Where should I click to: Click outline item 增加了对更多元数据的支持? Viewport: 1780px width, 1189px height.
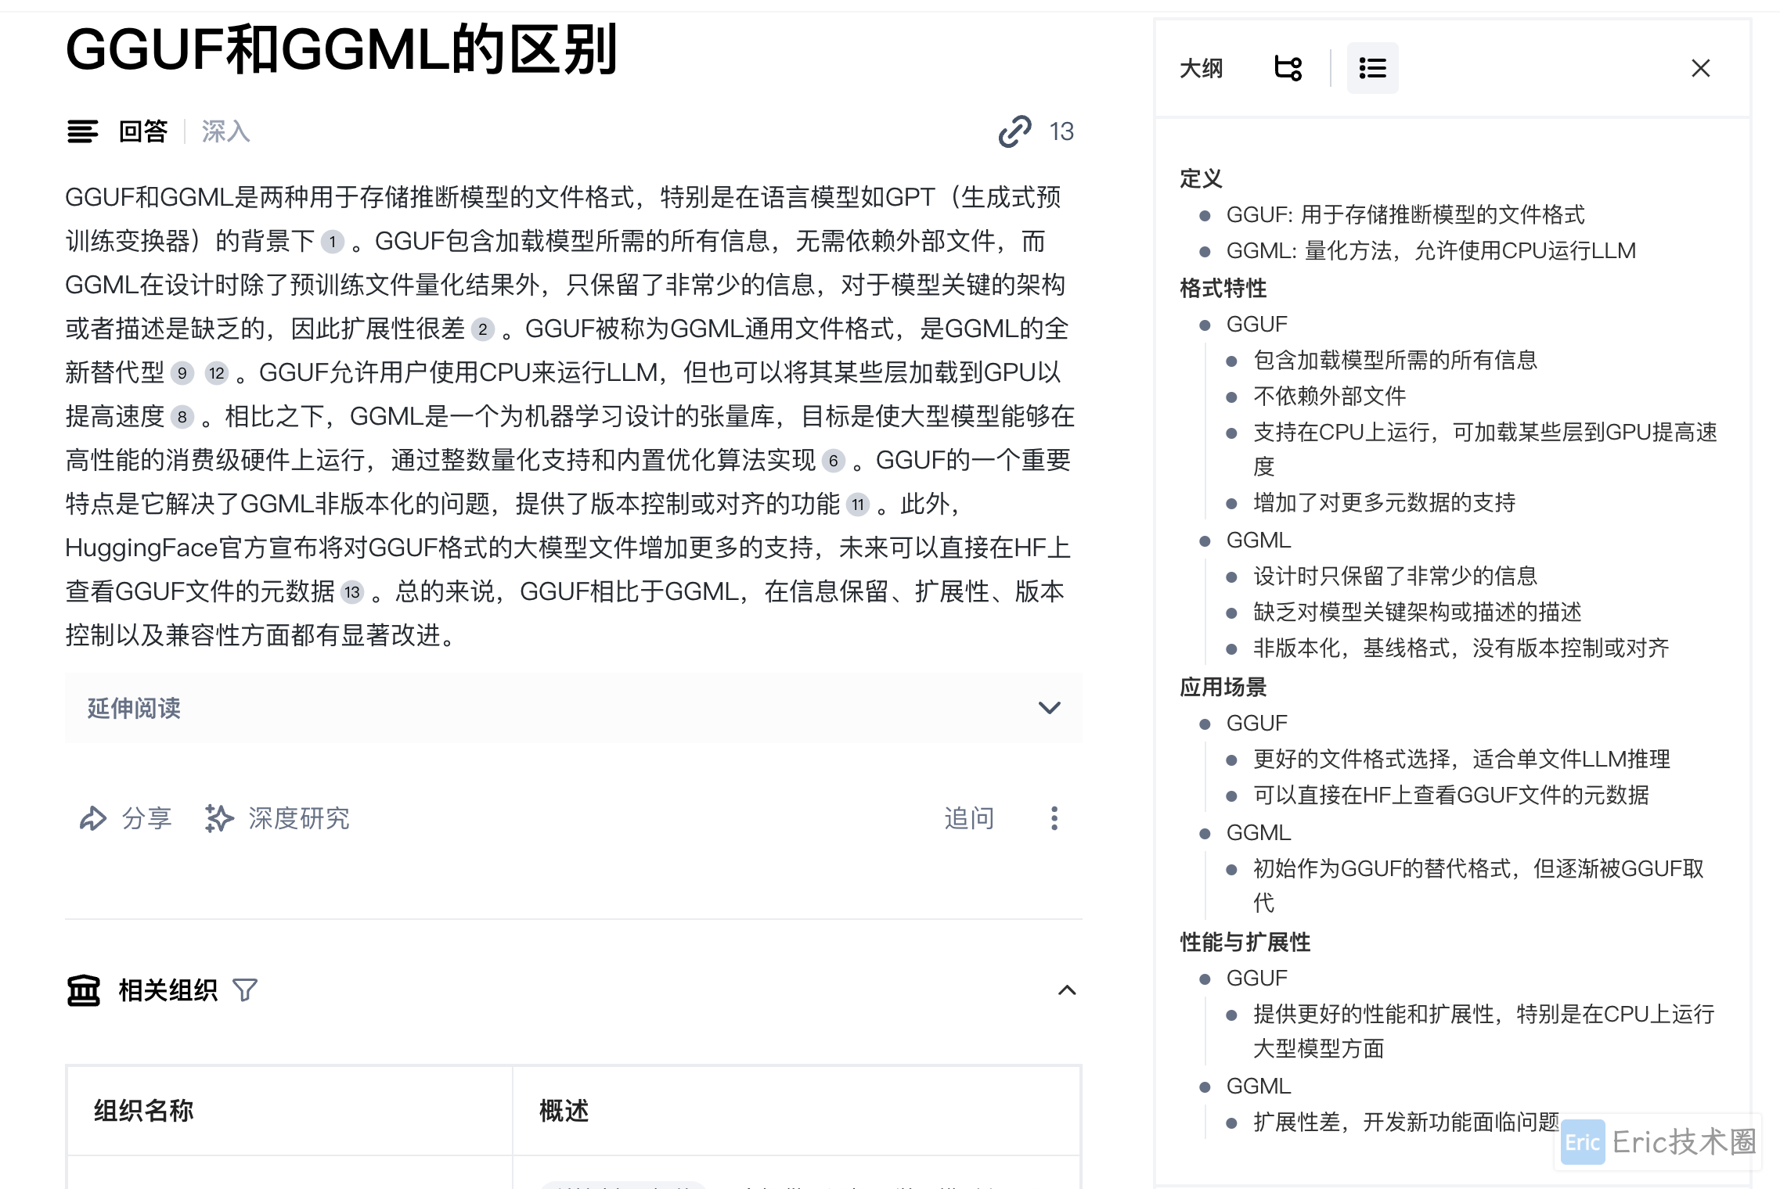[1385, 502]
